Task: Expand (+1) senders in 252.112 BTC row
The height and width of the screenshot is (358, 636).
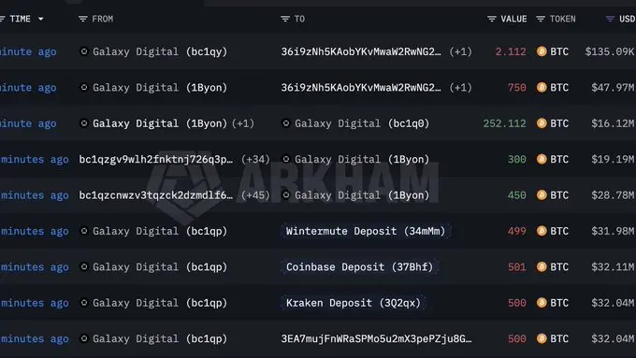Action: [243, 123]
